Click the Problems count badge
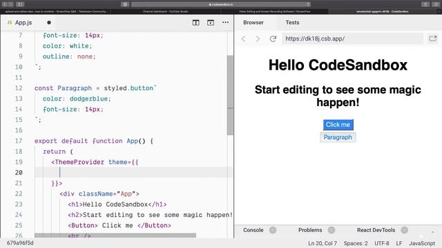The image size is (442, 248). 331,230
